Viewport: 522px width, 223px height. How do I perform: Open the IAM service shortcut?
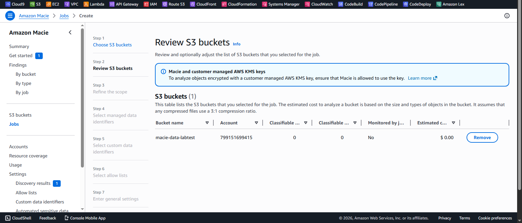[150, 4]
